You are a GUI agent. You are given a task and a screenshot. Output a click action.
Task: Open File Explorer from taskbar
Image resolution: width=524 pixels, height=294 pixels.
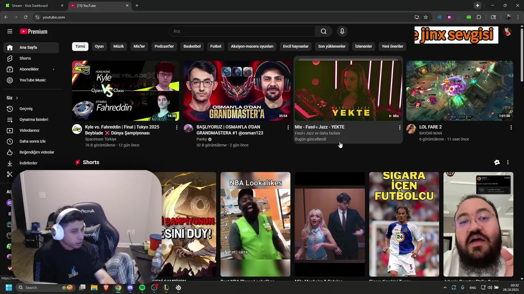point(94,287)
